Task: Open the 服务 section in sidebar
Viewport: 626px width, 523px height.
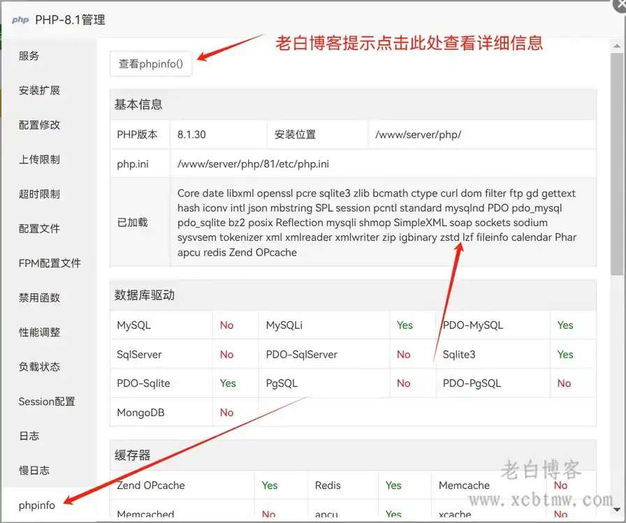Action: tap(29, 56)
